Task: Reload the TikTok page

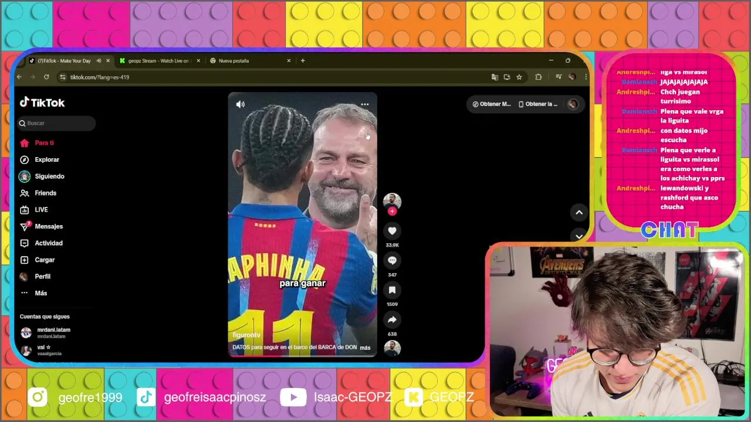Action: (46, 77)
